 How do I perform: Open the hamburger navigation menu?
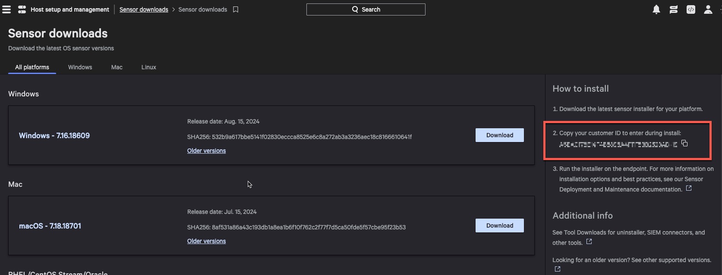click(x=6, y=9)
